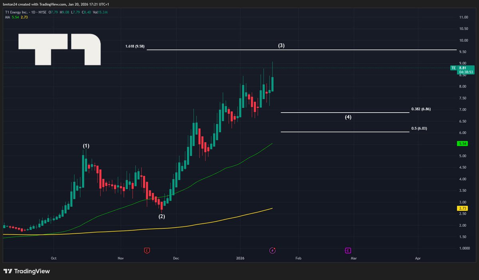
Task: Select the 1.618 (9.58) Fibonacci label
Action: pos(135,46)
